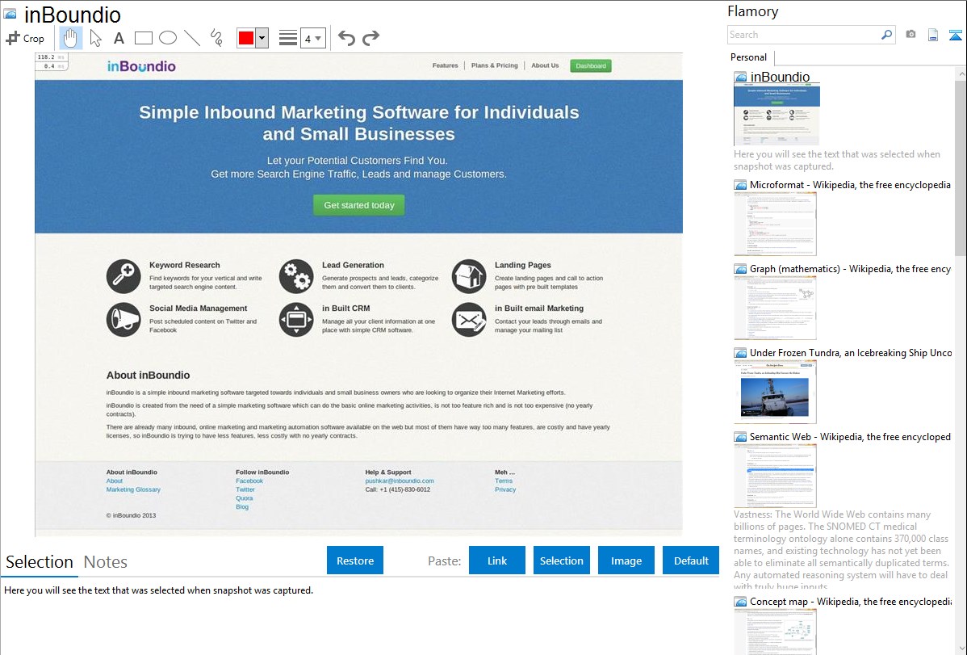The height and width of the screenshot is (655, 967).
Task: Click the paste Default button
Action: (691, 561)
